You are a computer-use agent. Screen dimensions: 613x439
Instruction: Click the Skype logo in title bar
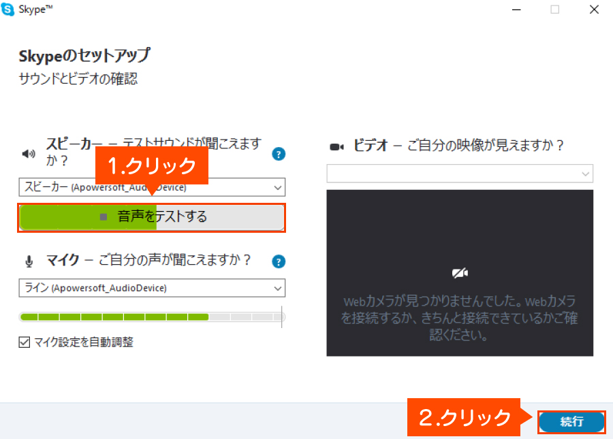click(9, 9)
